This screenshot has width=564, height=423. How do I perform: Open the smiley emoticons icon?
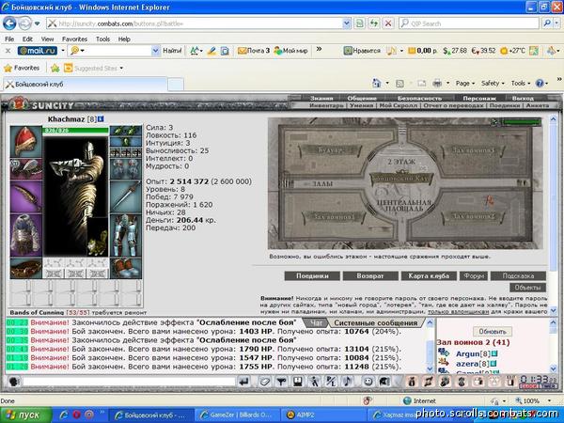click(368, 382)
